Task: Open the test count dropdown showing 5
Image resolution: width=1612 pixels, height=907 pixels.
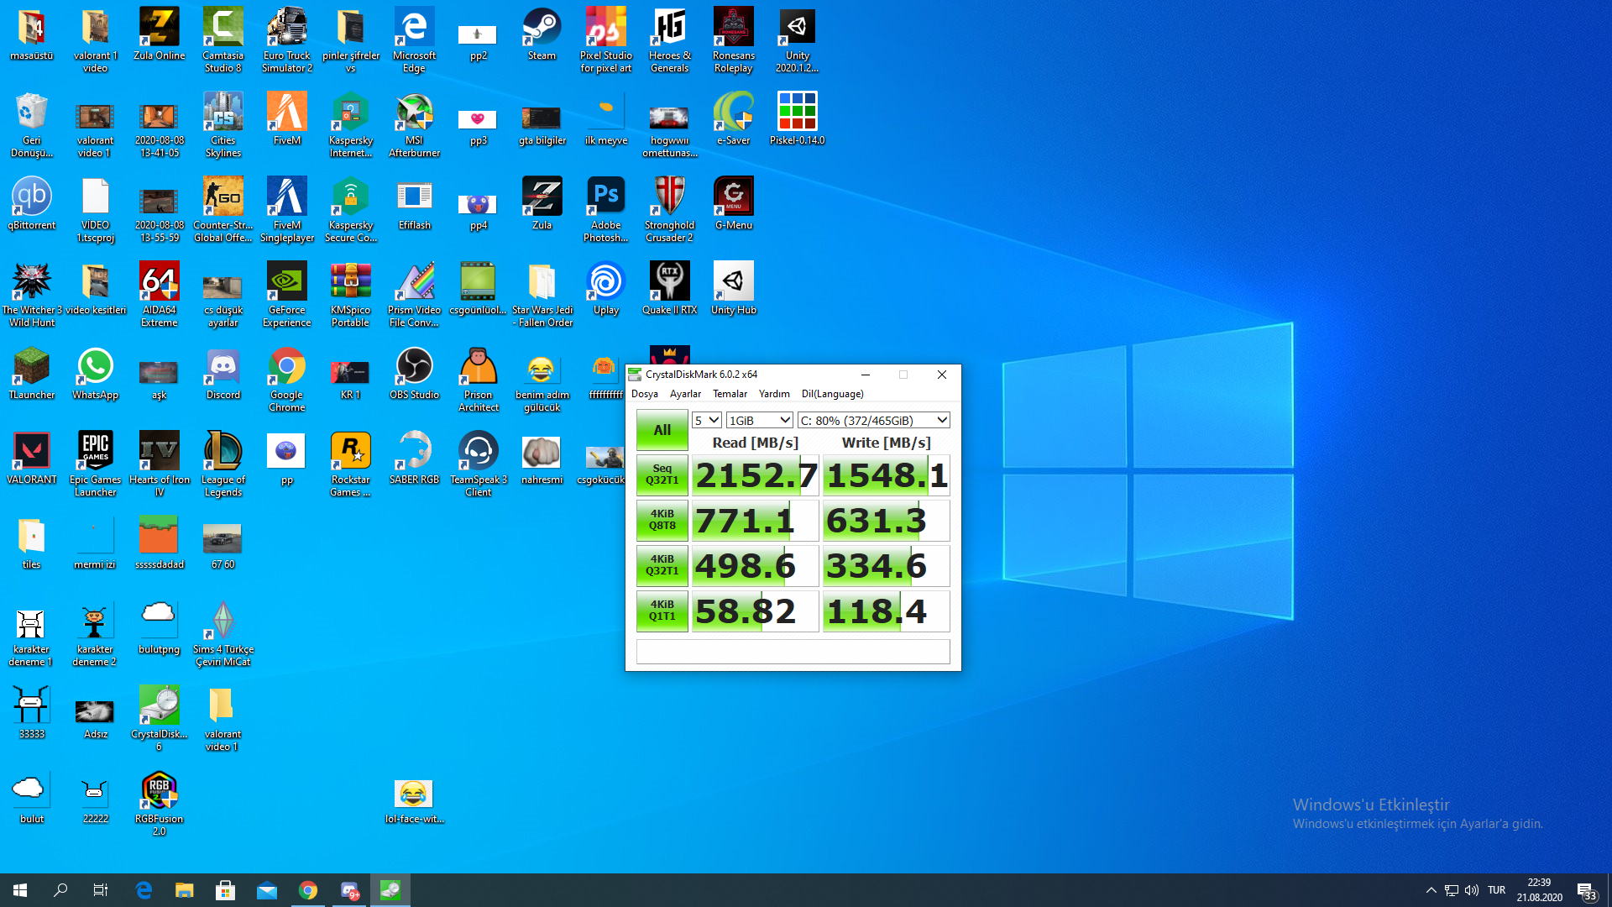Action: click(706, 420)
